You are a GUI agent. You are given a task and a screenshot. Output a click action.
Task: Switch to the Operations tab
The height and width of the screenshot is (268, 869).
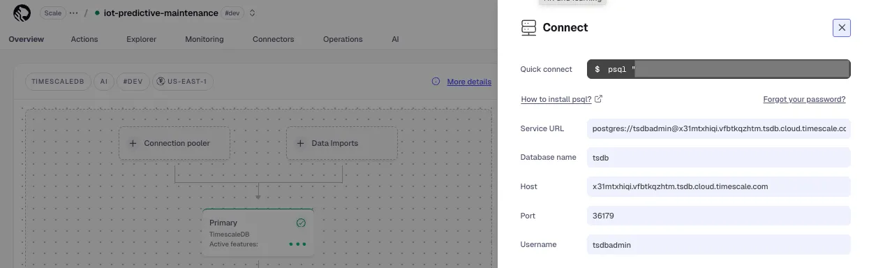tap(343, 39)
